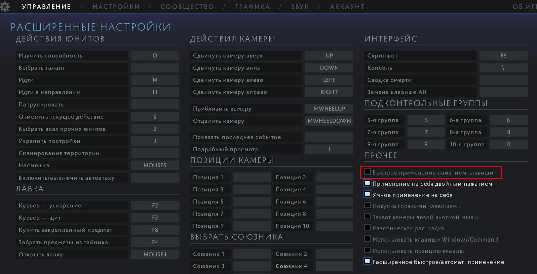Change Сдвинуть камеру вниз key DOWN
The width and height of the screenshot is (537, 274).
pyautogui.click(x=329, y=68)
